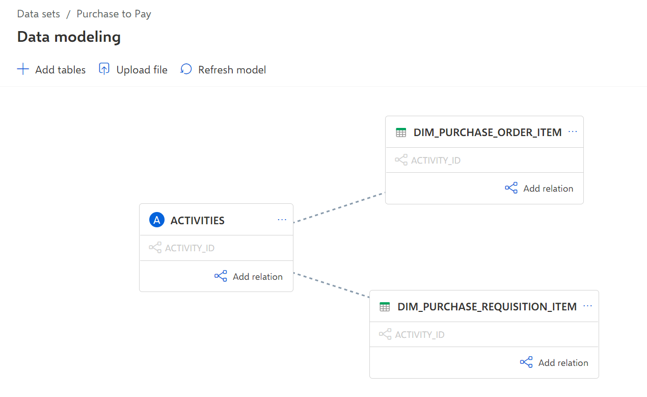
Task: Open the ACTIVITIES table more options menu
Action: pos(282,220)
